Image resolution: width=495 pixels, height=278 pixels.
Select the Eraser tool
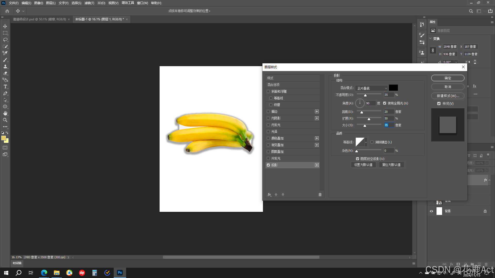5,73
